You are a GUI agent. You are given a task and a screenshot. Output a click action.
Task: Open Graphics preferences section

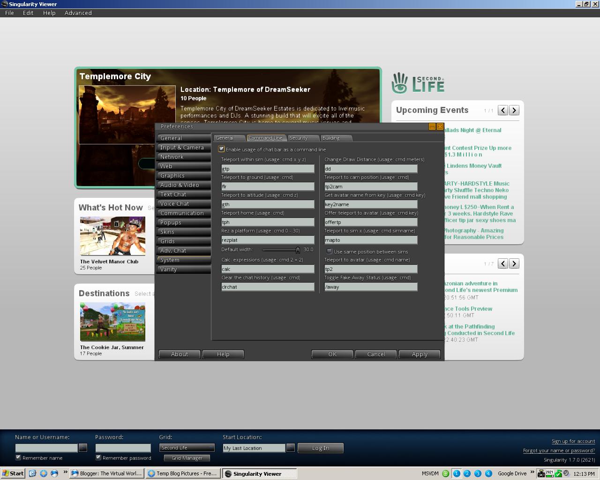[x=184, y=175]
